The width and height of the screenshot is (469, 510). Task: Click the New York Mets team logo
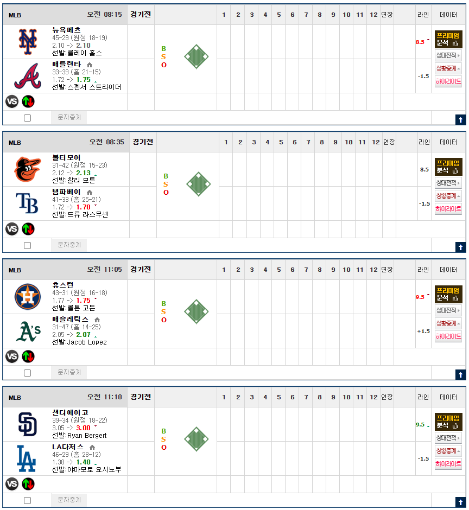click(27, 42)
